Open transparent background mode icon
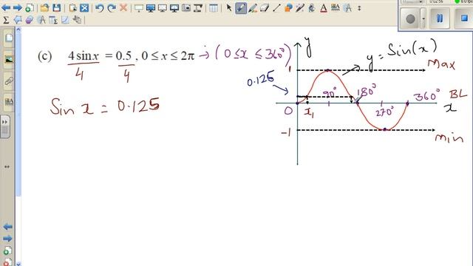This screenshot has height=266, width=473. point(163,8)
